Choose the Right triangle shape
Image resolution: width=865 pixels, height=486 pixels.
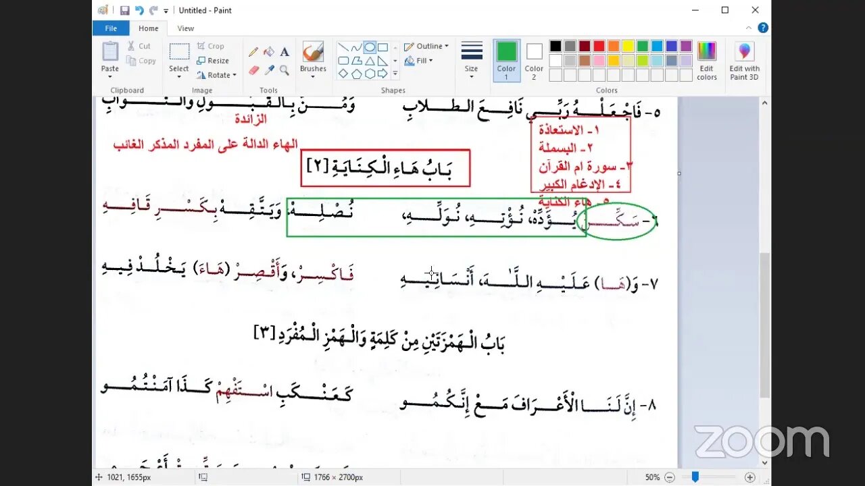(x=382, y=61)
